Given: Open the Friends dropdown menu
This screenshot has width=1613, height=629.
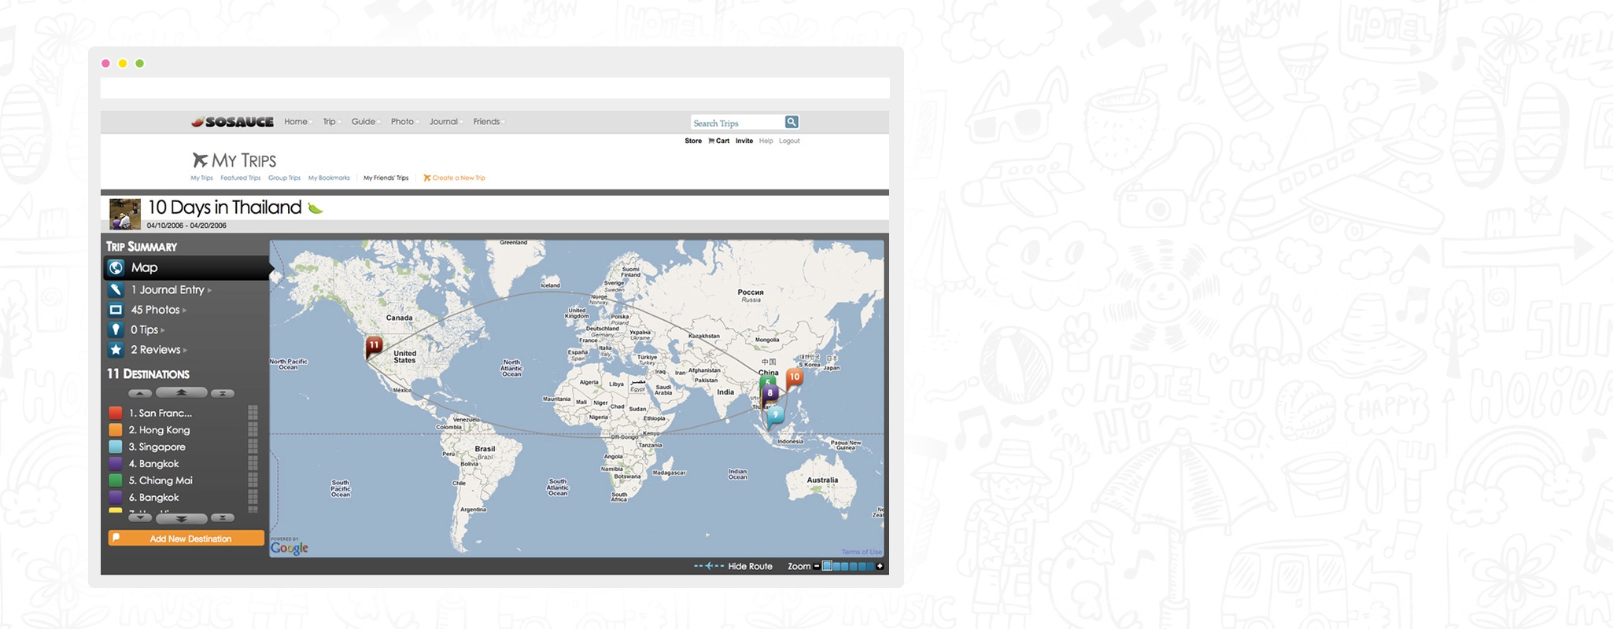Looking at the screenshot, I should (488, 122).
